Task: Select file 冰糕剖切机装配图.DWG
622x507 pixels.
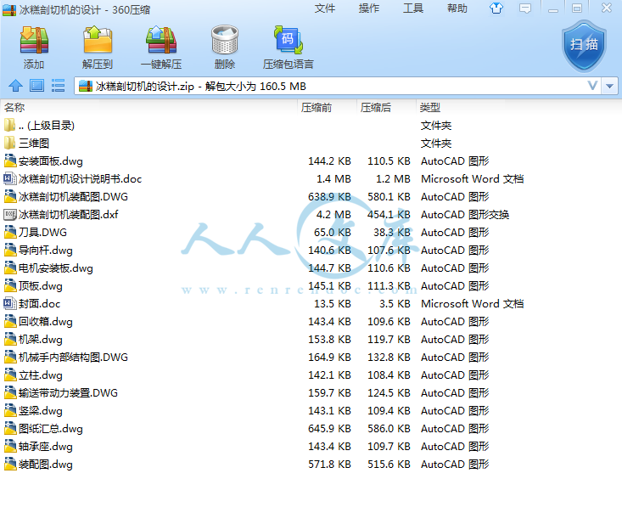Action: point(73,197)
